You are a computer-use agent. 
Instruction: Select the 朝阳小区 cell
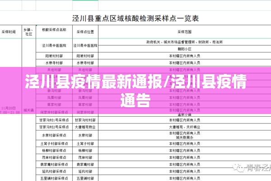point(185,49)
